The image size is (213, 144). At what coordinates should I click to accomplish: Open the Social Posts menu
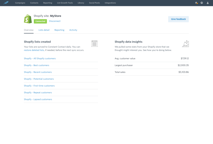[x=94, y=3]
